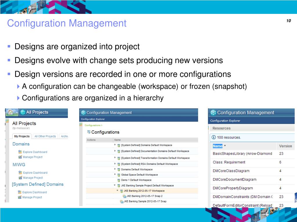297x222 pixels.
Task: Click the icon beside the Configurations heading
Action: (89, 132)
